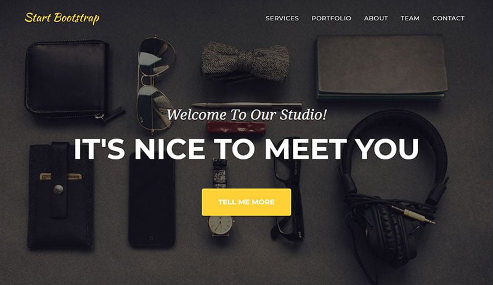
Task: Click the red pocket knife in the photo
Action: [236, 127]
